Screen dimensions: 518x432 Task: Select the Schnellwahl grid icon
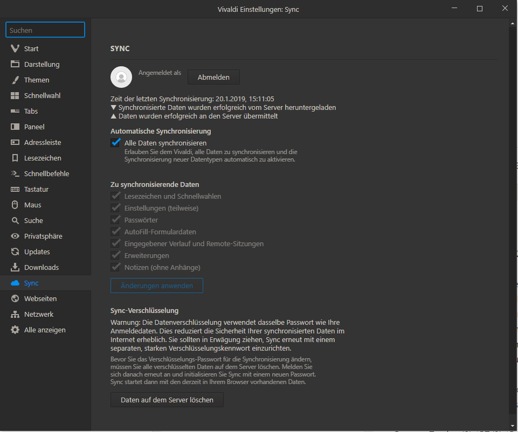pos(15,95)
